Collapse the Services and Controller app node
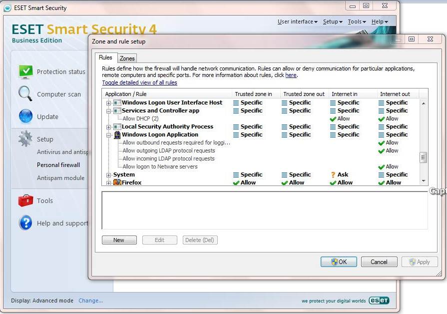The width and height of the screenshot is (447, 314). pos(108,111)
